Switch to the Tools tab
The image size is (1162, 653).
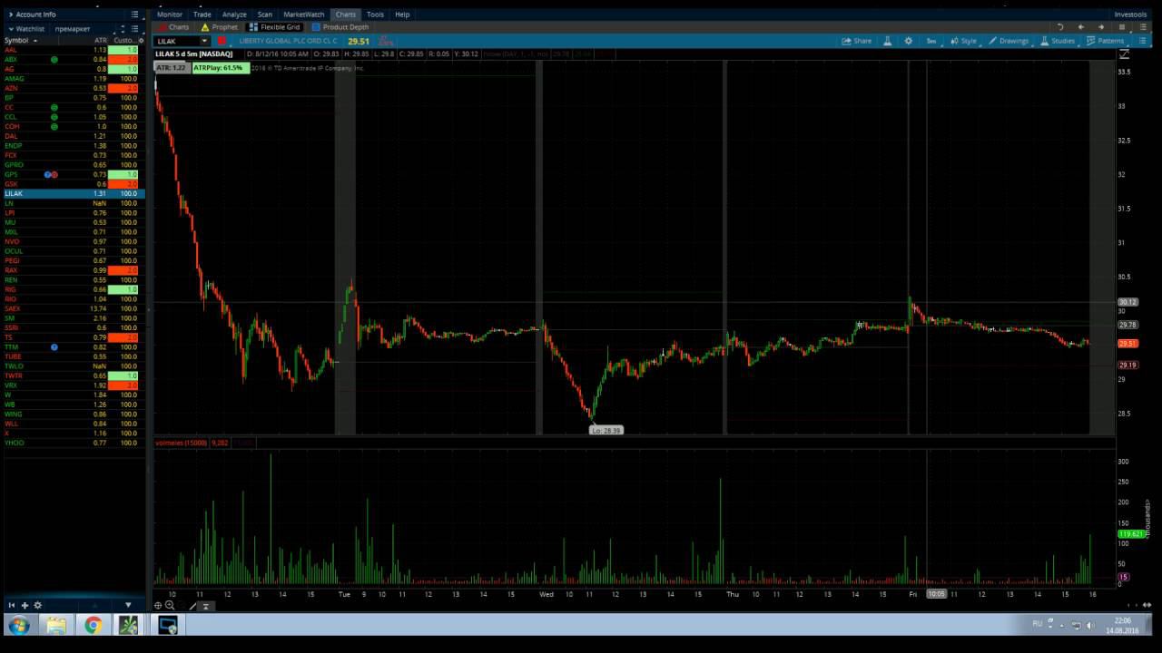tap(375, 15)
